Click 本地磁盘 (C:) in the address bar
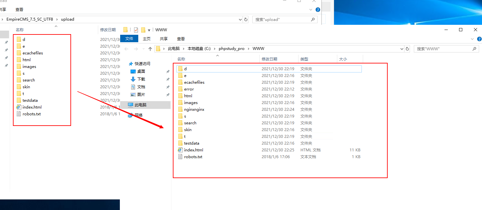This screenshot has height=210, width=482. [200, 49]
